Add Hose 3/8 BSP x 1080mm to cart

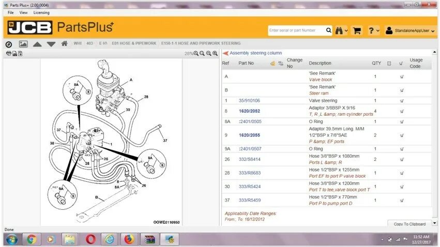click(x=402, y=160)
